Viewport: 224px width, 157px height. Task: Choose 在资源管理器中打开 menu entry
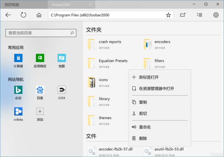click(x=160, y=88)
